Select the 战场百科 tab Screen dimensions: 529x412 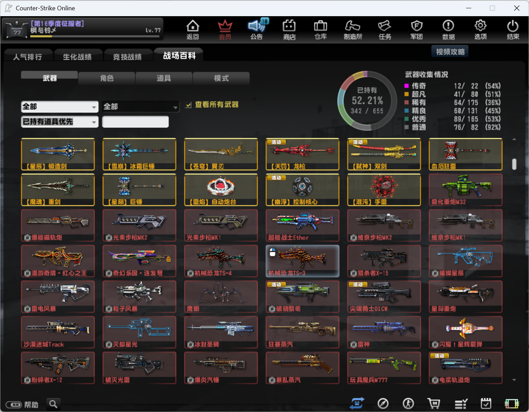point(179,55)
